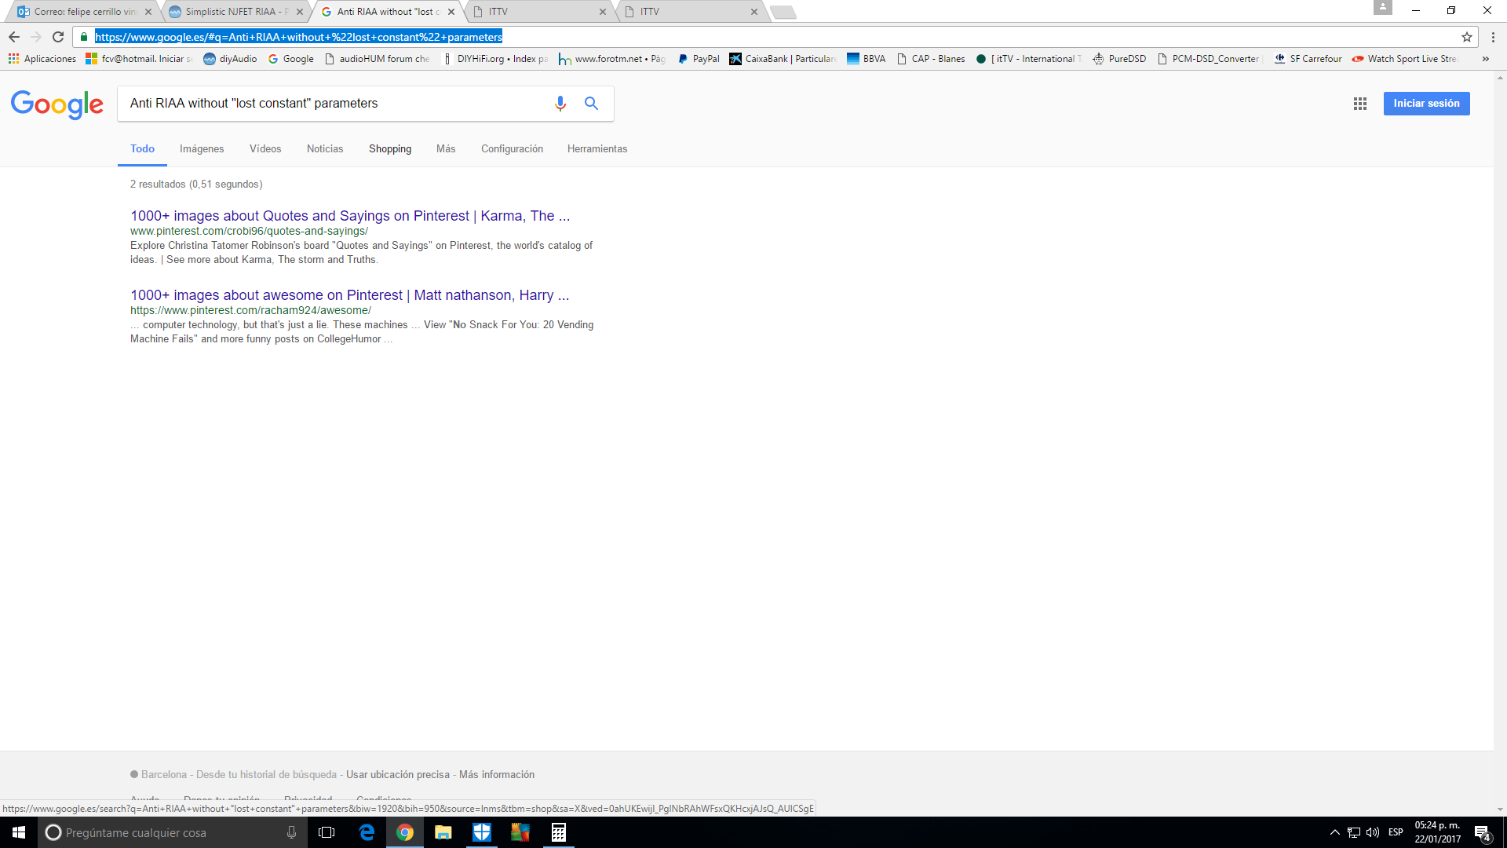Viewport: 1507px width, 848px height.
Task: Show hidden system tray icons
Action: tap(1334, 832)
